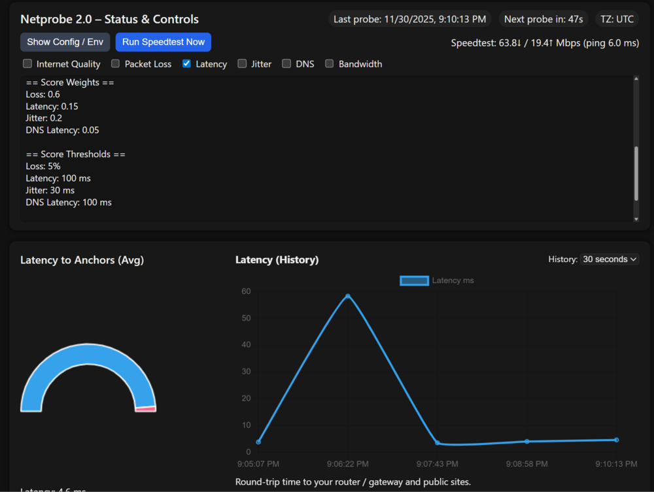The image size is (654, 492).
Task: Turn on the Bandwidth checkbox
Action: pos(330,64)
